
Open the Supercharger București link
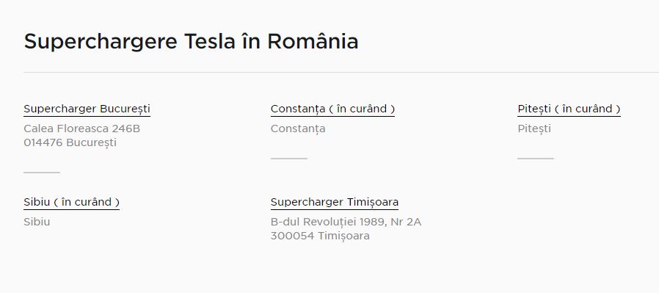[87, 109]
